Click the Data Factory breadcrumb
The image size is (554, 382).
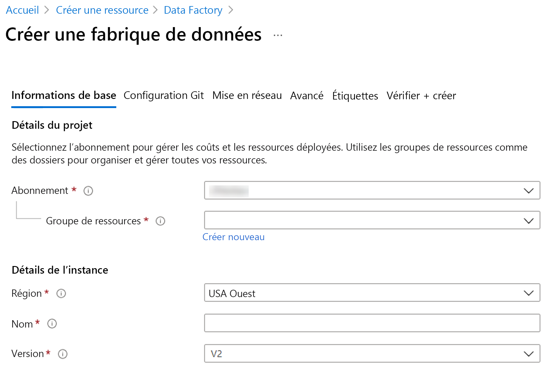pyautogui.click(x=193, y=10)
